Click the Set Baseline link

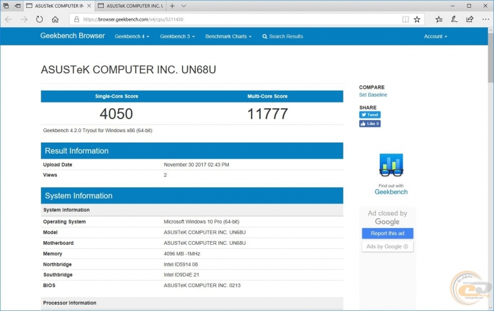coord(373,95)
